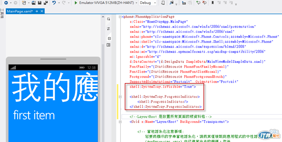This screenshot has width=282, height=142.
Task: Open the emulator target dropdown
Action: tap(137, 3)
